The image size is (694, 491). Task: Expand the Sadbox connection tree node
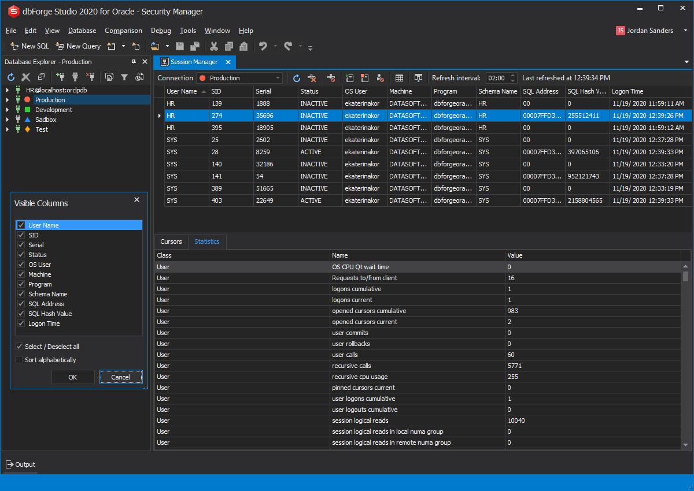tap(8, 120)
